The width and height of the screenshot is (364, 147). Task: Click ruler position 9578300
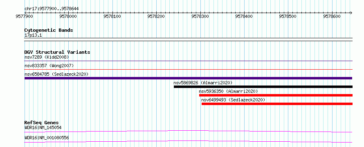[200, 16]
